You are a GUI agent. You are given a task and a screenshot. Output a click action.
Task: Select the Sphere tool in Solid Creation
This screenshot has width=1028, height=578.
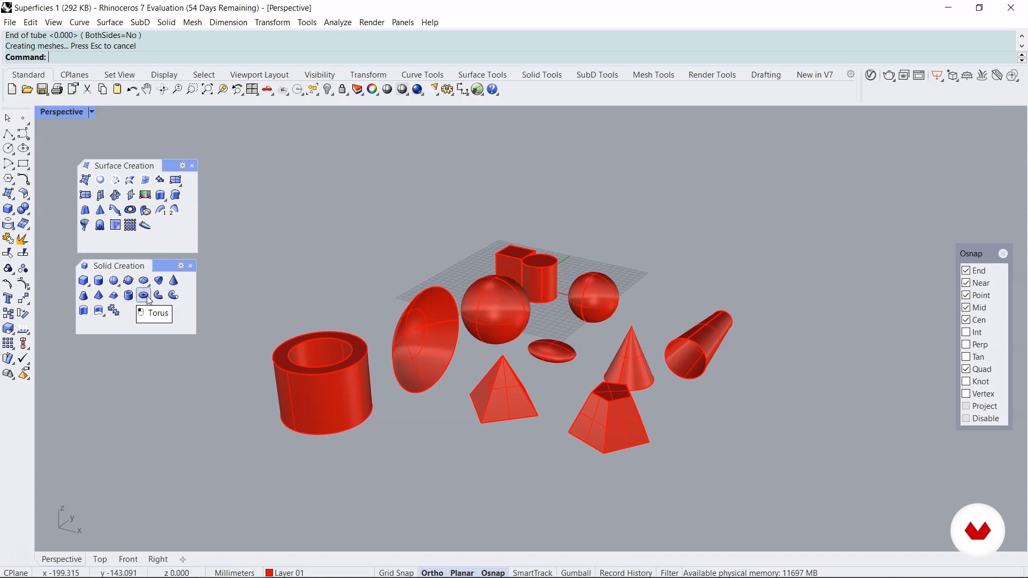114,280
